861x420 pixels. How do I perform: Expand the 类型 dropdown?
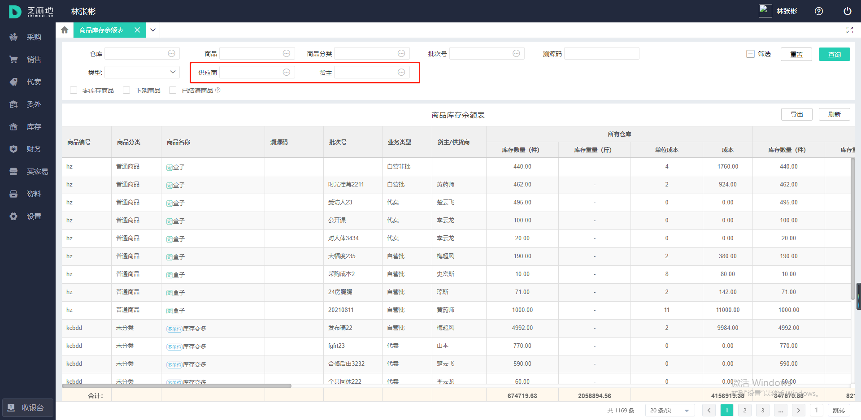pyautogui.click(x=142, y=72)
